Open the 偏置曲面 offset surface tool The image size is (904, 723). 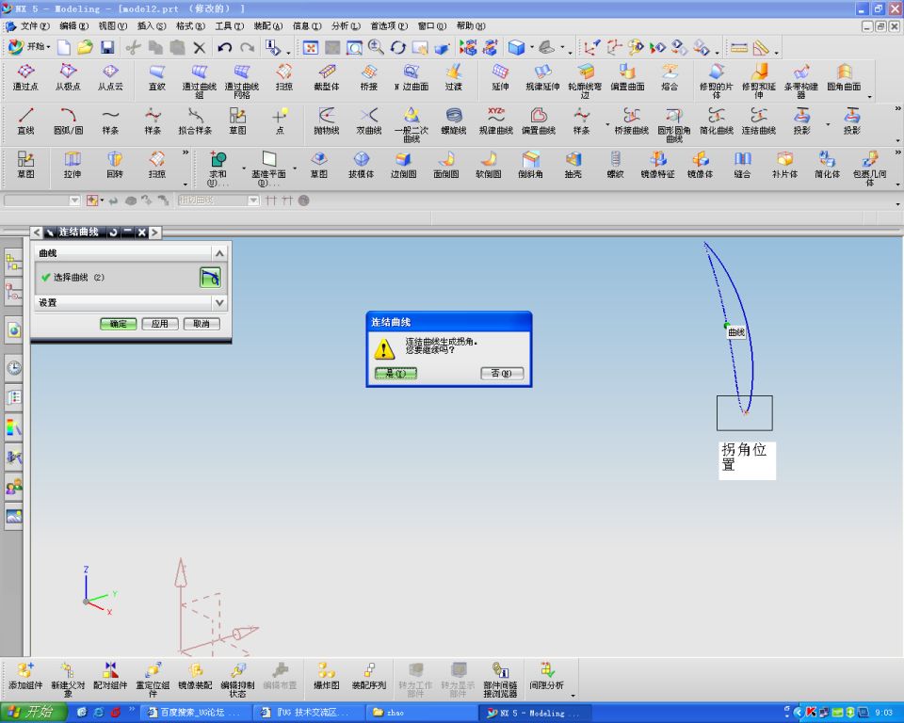click(627, 76)
